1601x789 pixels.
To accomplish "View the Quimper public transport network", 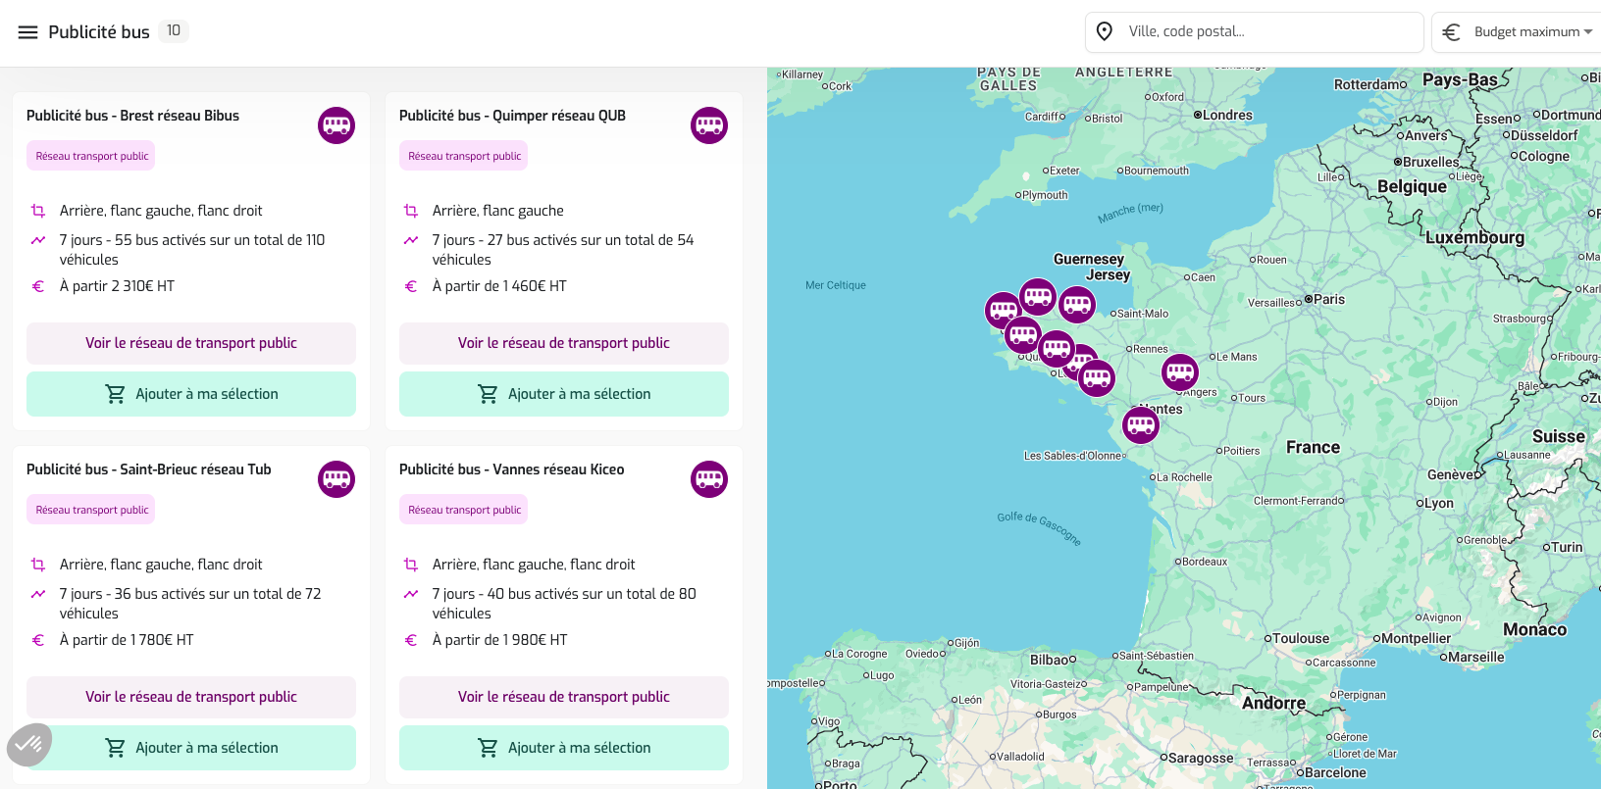I will (564, 343).
